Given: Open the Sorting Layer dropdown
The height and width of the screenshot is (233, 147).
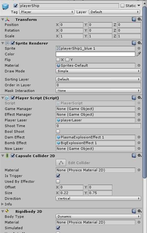Looking at the screenshot, I should click(98, 79).
